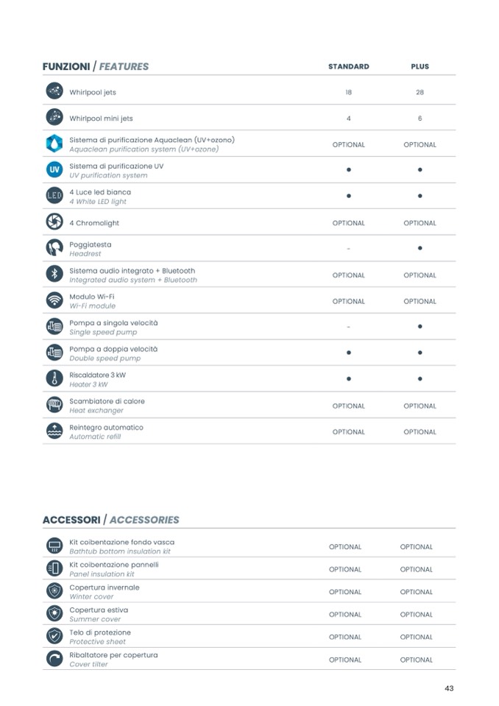The height and width of the screenshot is (706, 499).
Task: Click the Automatic refill icon
Action: [x=54, y=431]
